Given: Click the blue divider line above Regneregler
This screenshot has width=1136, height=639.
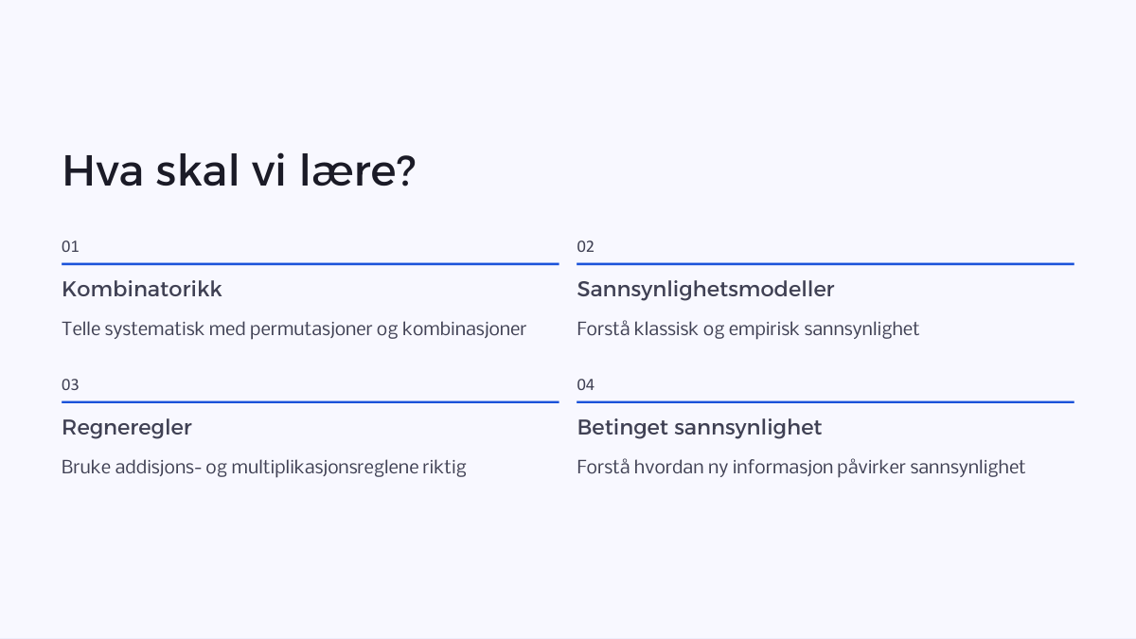Looking at the screenshot, I should coord(310,402).
